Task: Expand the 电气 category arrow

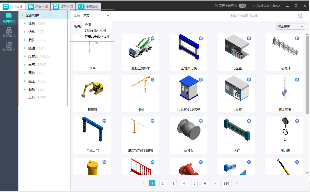Action: click(x=25, y=65)
